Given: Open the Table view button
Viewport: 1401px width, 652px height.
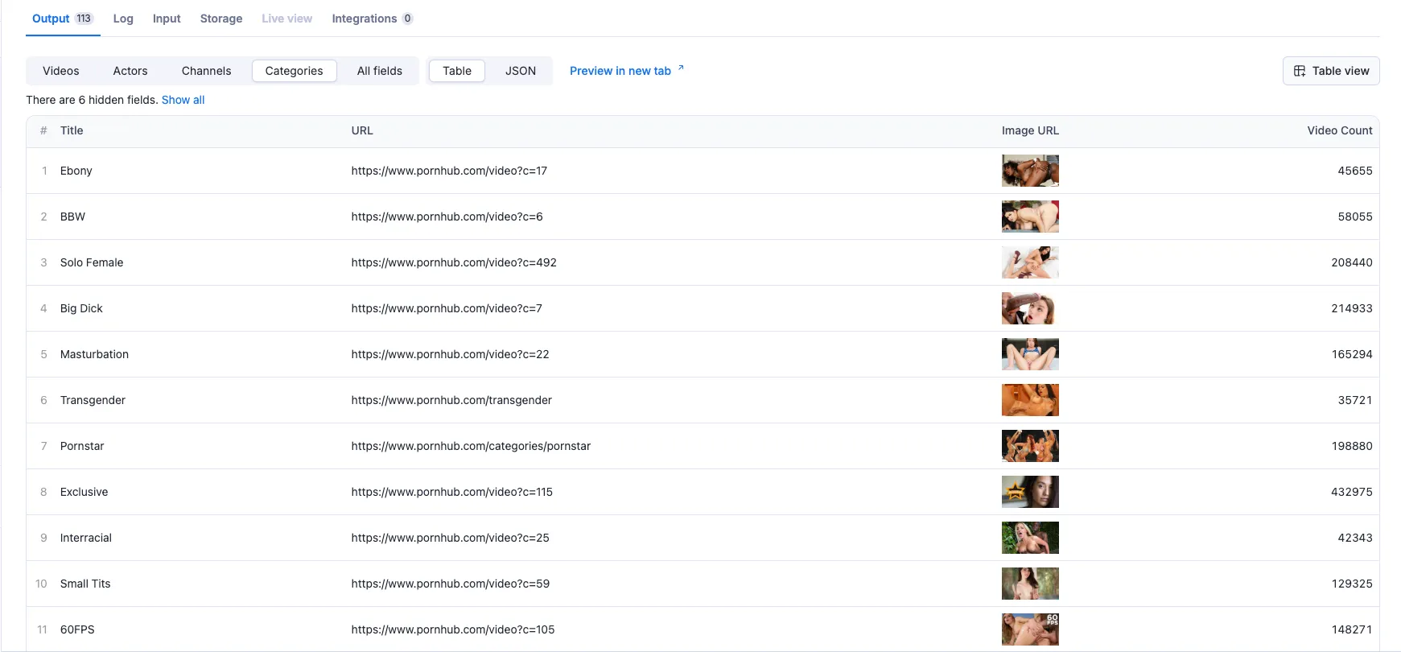Looking at the screenshot, I should tap(1331, 71).
